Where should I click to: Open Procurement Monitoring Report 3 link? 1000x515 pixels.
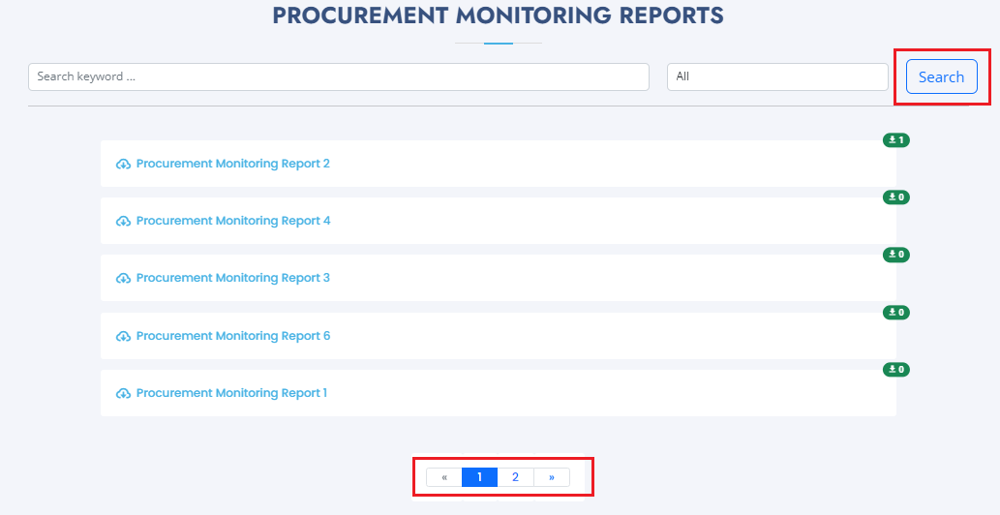tap(232, 278)
